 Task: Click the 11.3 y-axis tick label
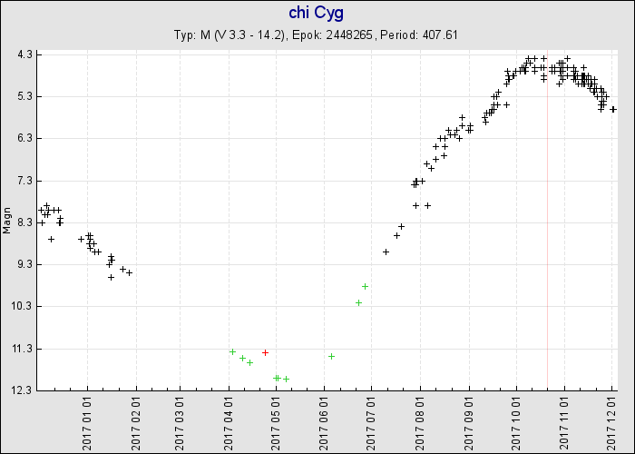[23, 349]
